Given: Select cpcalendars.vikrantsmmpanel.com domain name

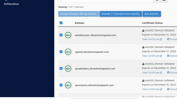Looking at the screenshot, I should pos(95,68).
